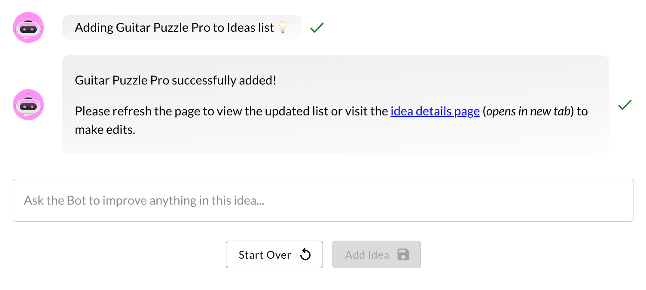Click the 'Adding Guitar Puzzle Pro' message bubble
The height and width of the screenshot is (290, 646).
click(182, 27)
